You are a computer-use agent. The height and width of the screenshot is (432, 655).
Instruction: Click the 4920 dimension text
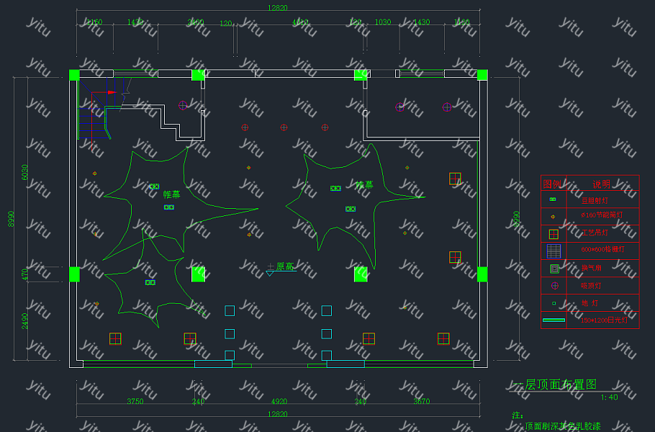click(279, 402)
